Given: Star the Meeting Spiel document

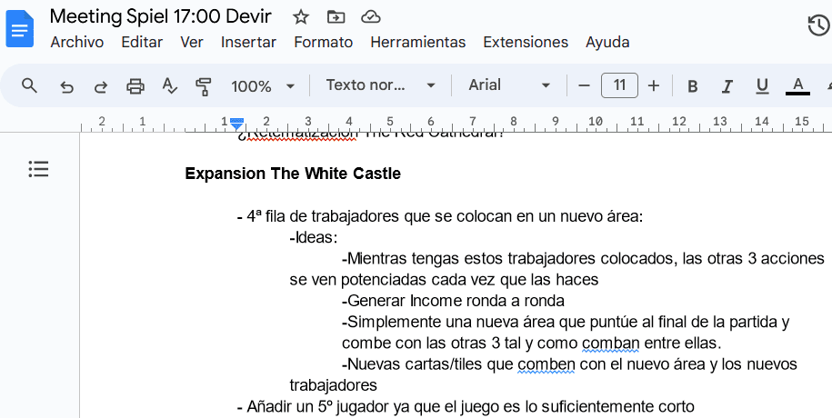Looking at the screenshot, I should pos(301,17).
